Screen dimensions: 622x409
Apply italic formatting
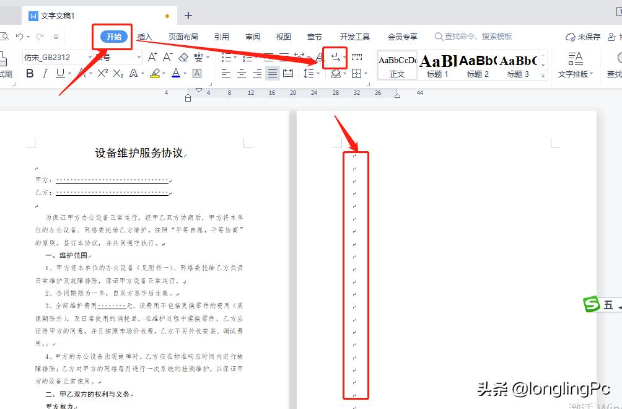[46, 71]
